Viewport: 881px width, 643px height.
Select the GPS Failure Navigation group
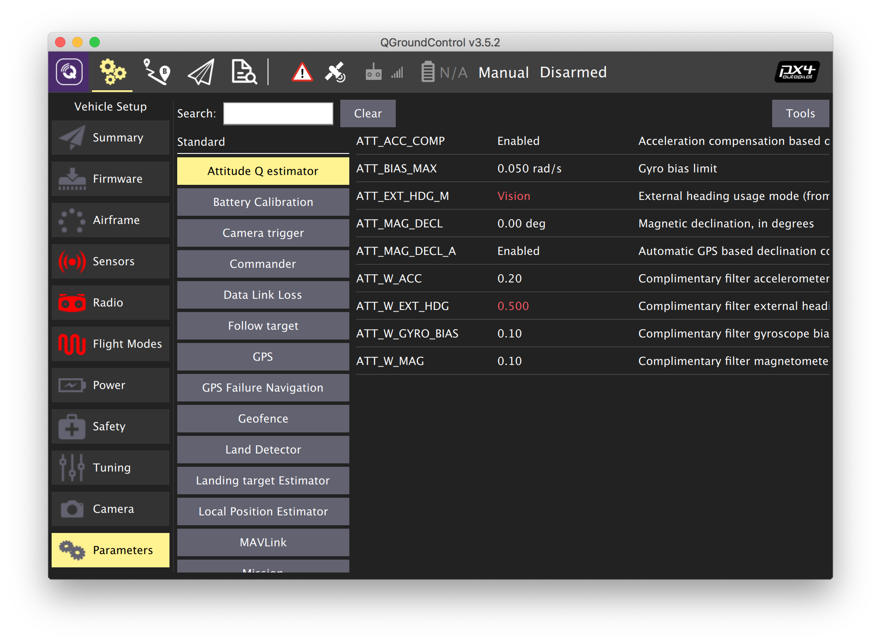pos(263,388)
